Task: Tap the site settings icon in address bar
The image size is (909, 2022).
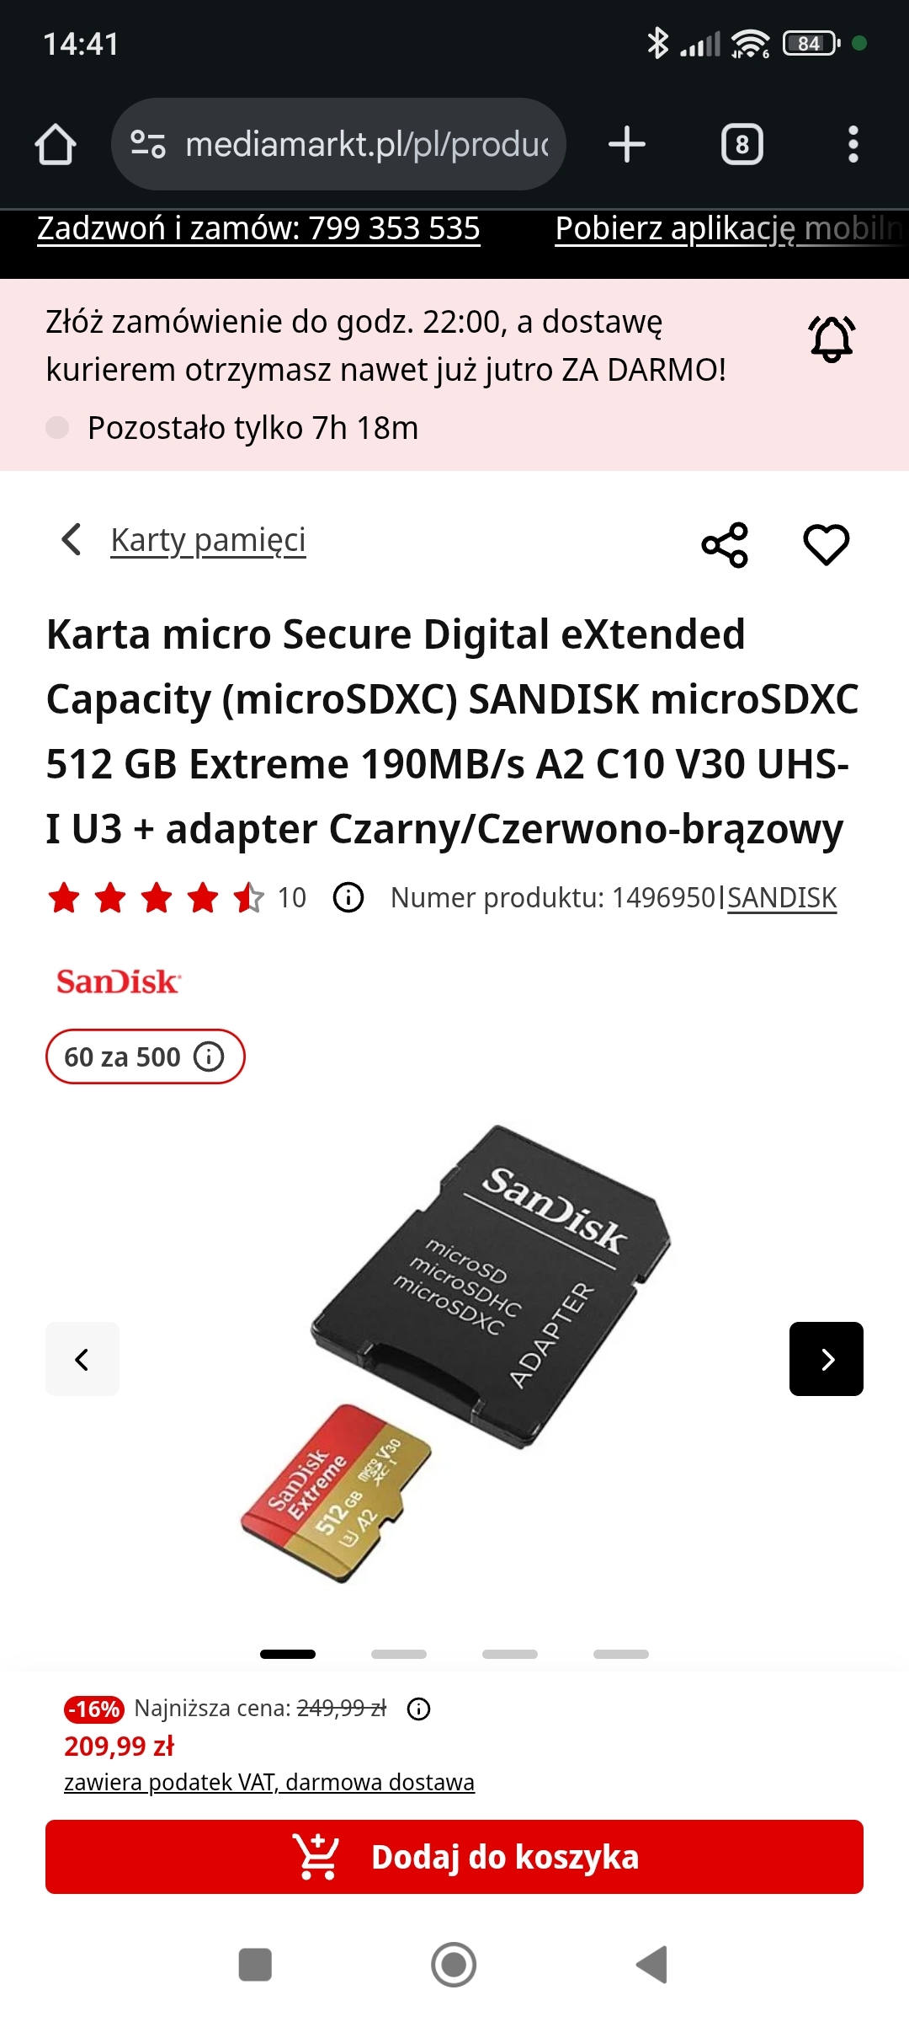Action: [148, 144]
